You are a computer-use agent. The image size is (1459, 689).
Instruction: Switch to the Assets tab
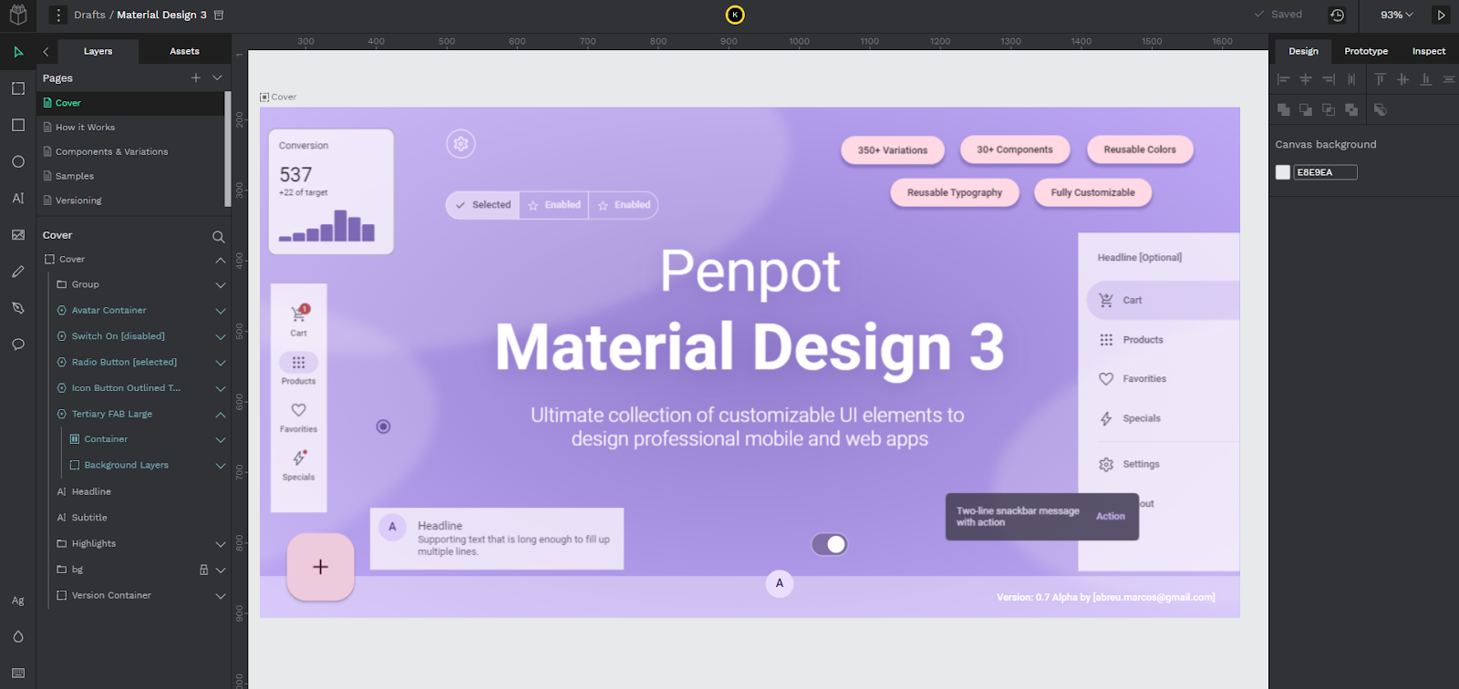tap(184, 51)
